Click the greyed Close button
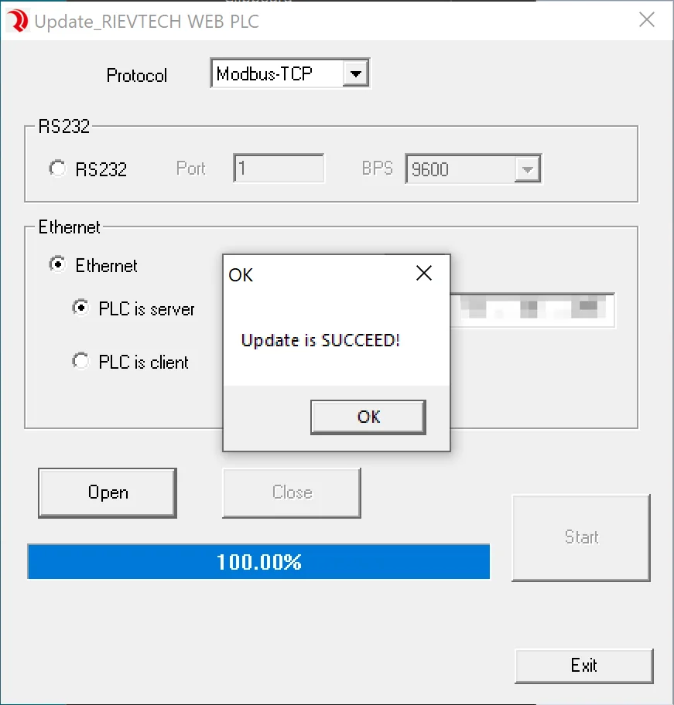 [x=292, y=492]
